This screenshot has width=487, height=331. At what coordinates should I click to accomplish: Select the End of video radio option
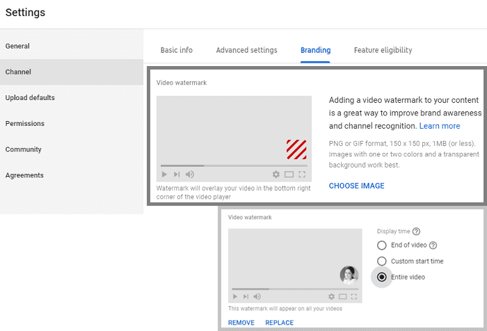click(381, 245)
